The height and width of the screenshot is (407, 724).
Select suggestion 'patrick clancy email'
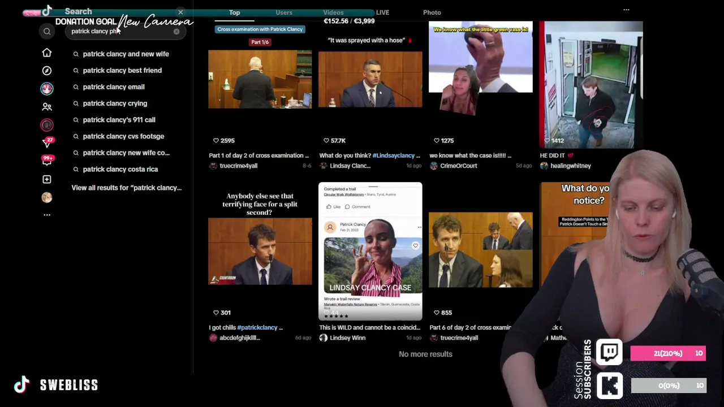pos(114,86)
